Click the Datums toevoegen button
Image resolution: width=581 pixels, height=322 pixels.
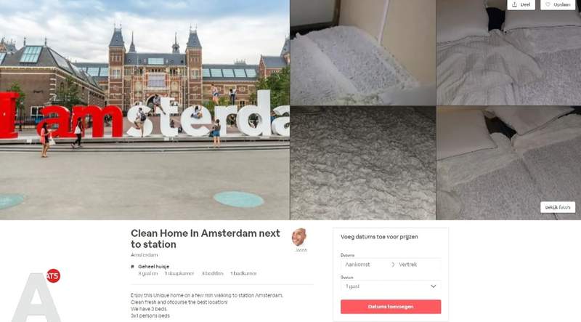coord(391,307)
